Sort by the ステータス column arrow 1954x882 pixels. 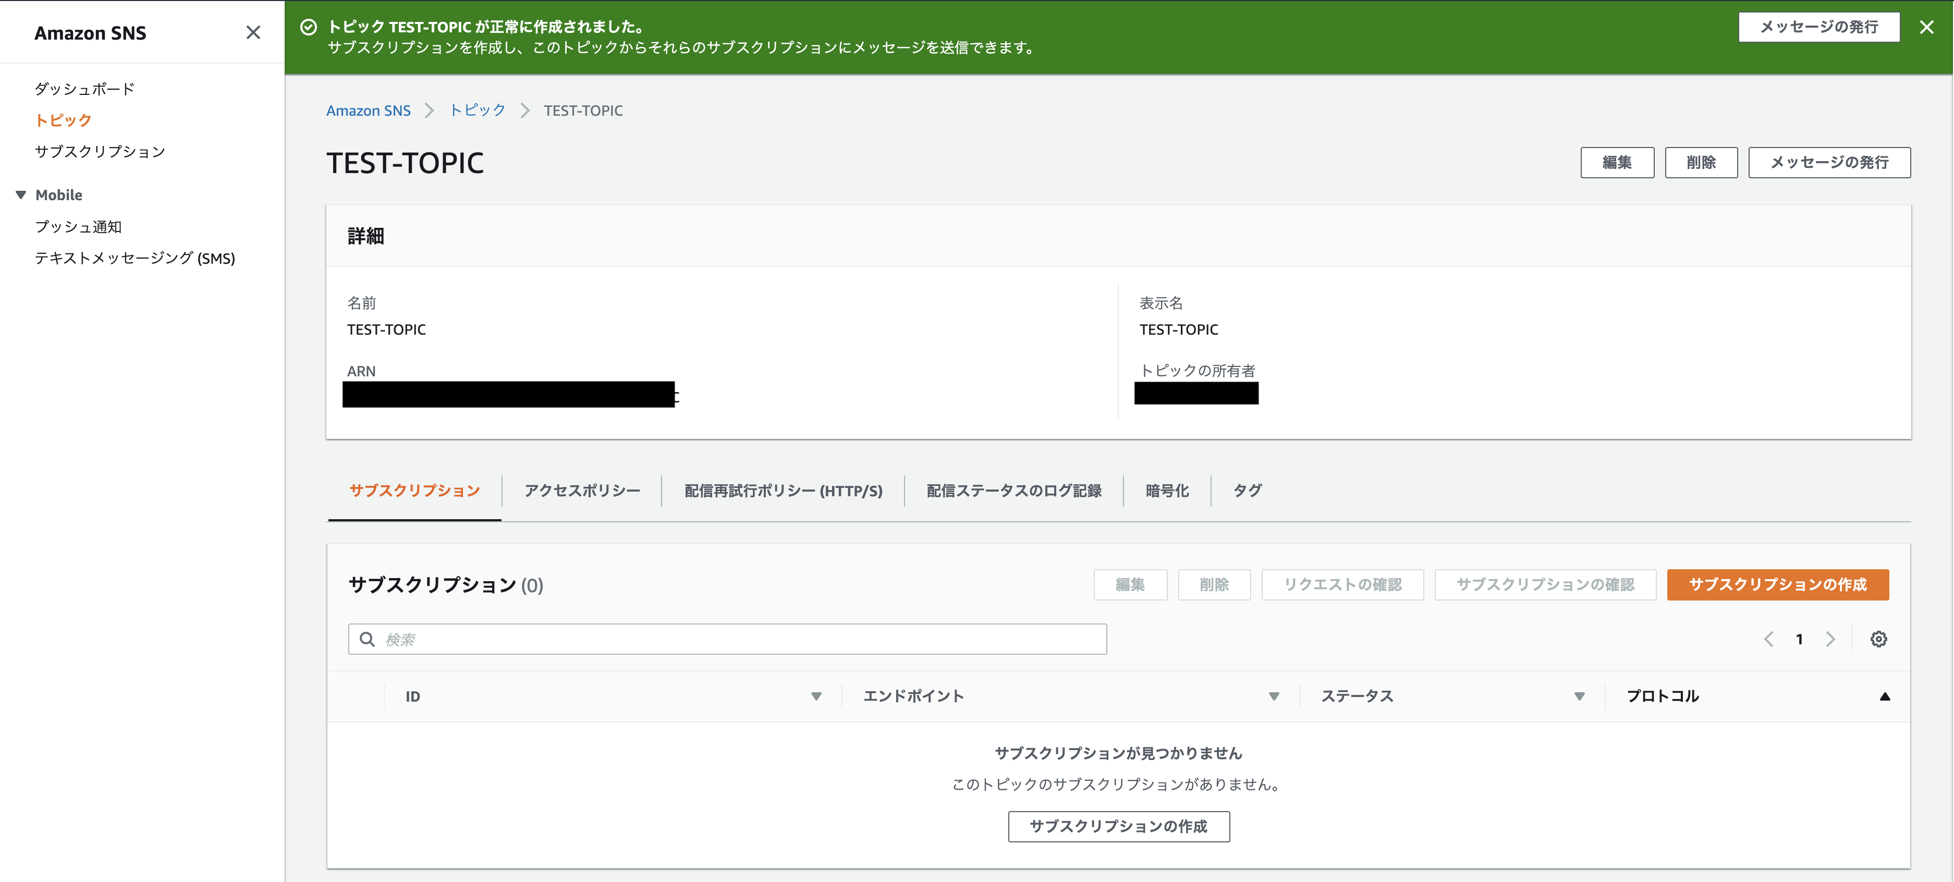(1579, 696)
